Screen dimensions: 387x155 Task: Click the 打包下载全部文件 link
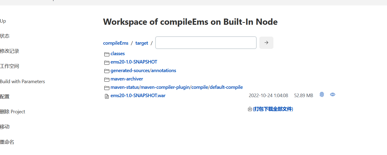273,109
